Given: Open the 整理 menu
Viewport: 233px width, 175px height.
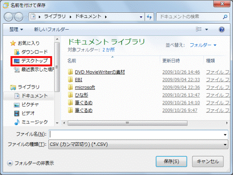Looking at the screenshot, I should 16,29.
